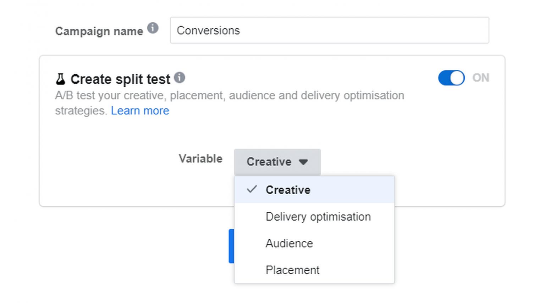This screenshot has height=303, width=545.
Task: Click the Variable label
Action: point(200,159)
